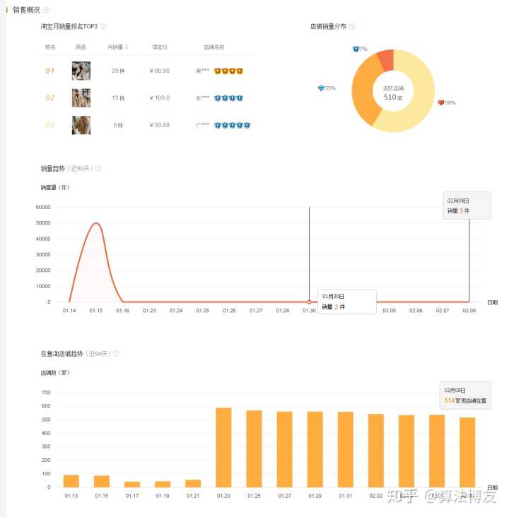Click the 01.17 bar in shop trend chart
The height and width of the screenshot is (517, 509).
pos(132,485)
